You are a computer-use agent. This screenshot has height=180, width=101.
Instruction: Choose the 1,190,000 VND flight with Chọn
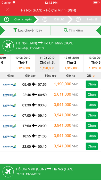click(92, 84)
